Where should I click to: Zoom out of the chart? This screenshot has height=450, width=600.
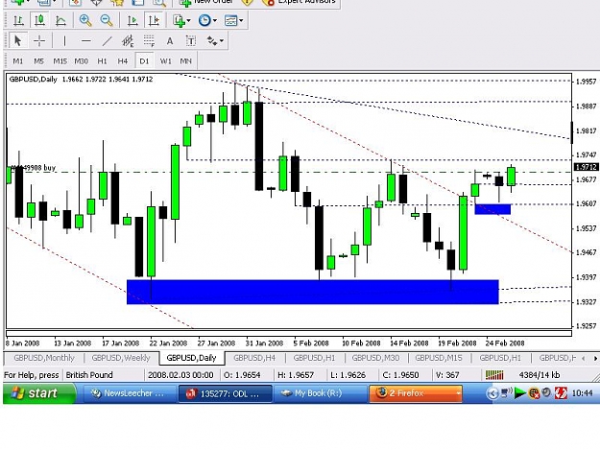click(x=107, y=20)
